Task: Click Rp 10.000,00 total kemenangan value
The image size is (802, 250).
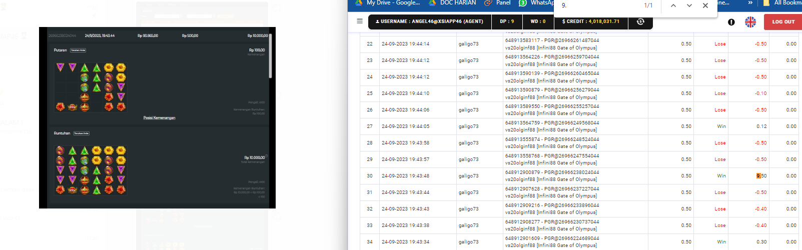Action: coord(255,157)
